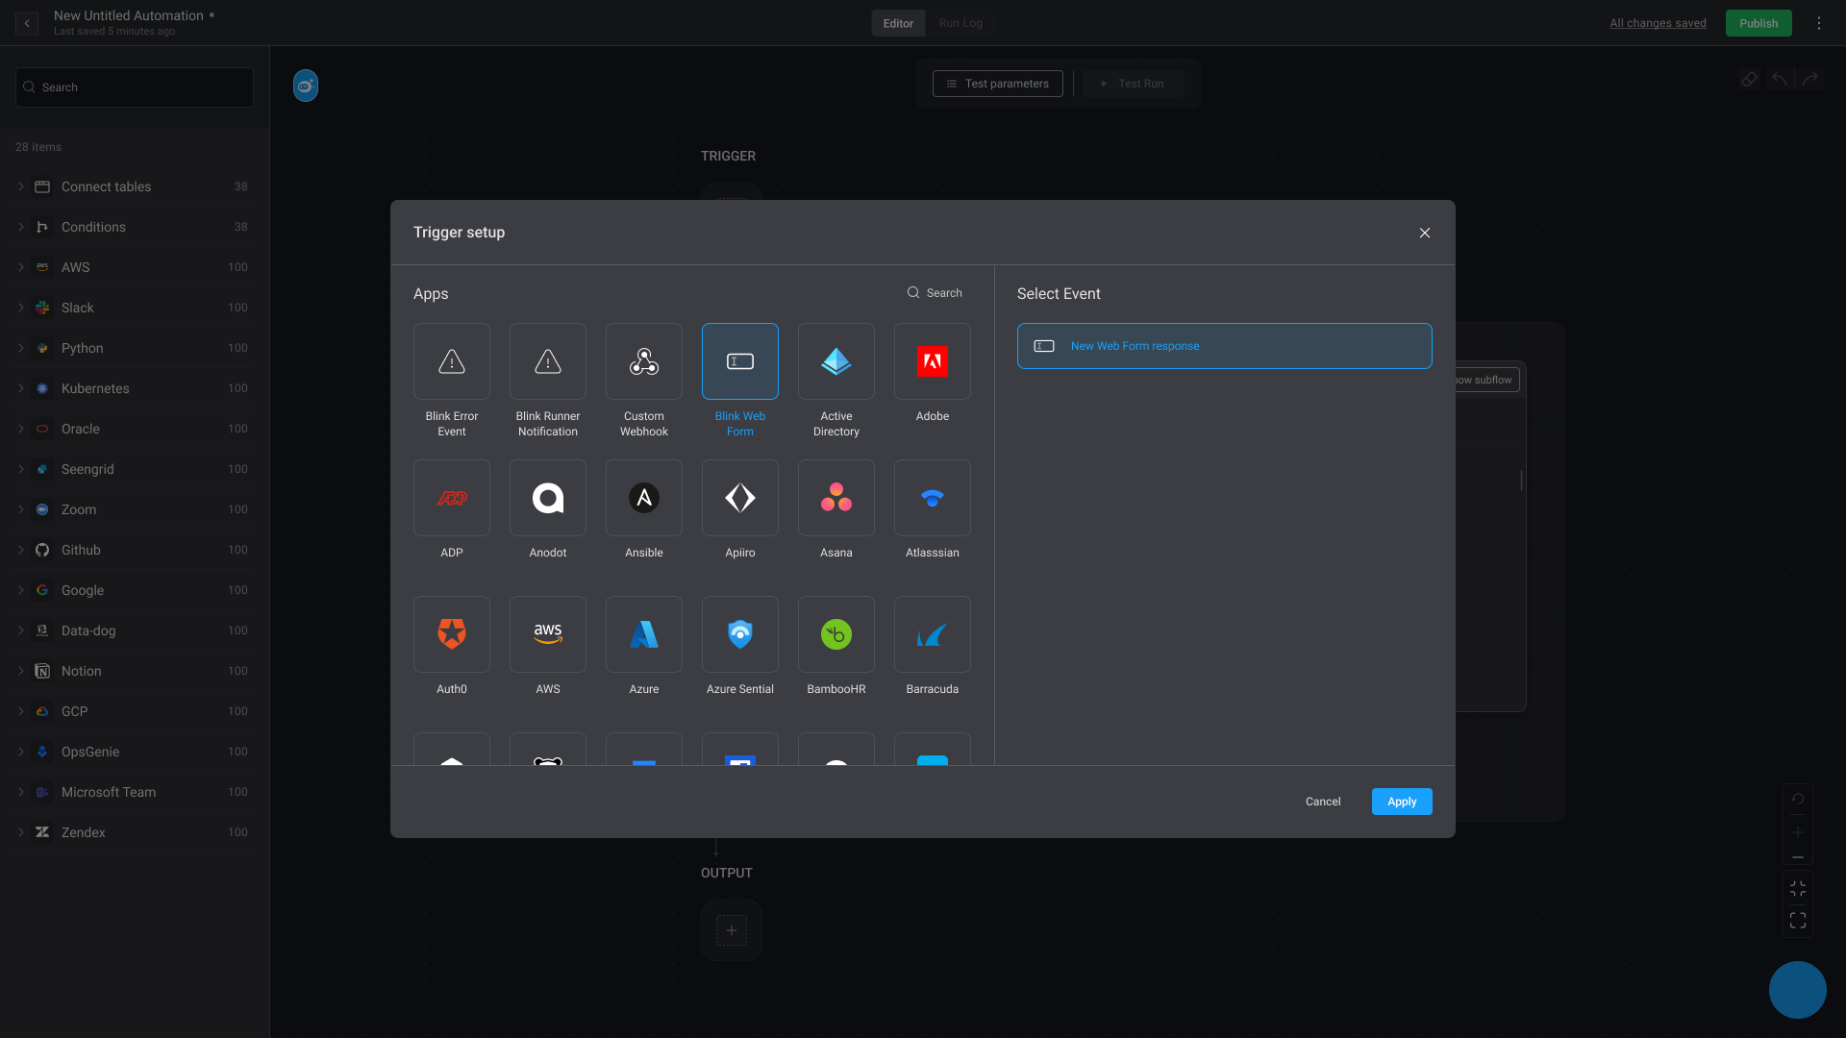Screen dimensions: 1846x1038
Task: Click the fit to view canvas icon
Action: [1798, 889]
